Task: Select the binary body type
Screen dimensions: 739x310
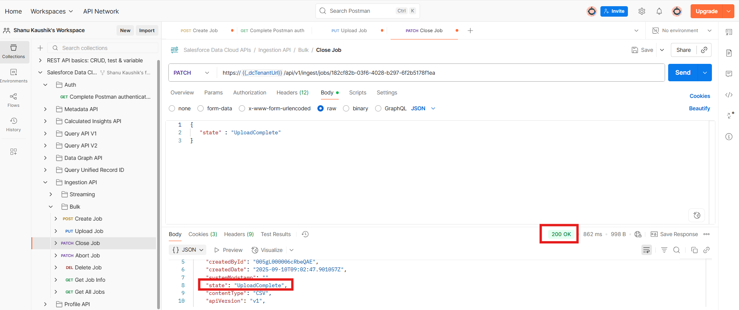Action: 346,108
